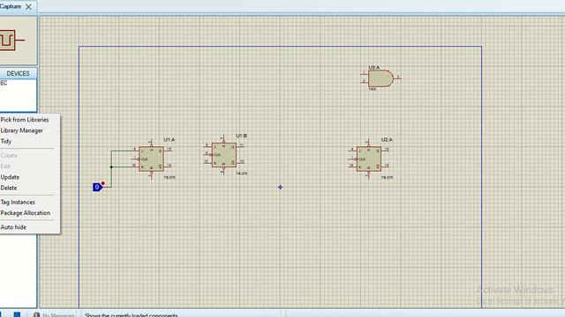Click the red increment dot on logic state
This screenshot has width=565, height=317.
coord(103,183)
